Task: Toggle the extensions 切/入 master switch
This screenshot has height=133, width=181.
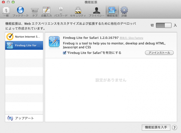Action: 164,25
